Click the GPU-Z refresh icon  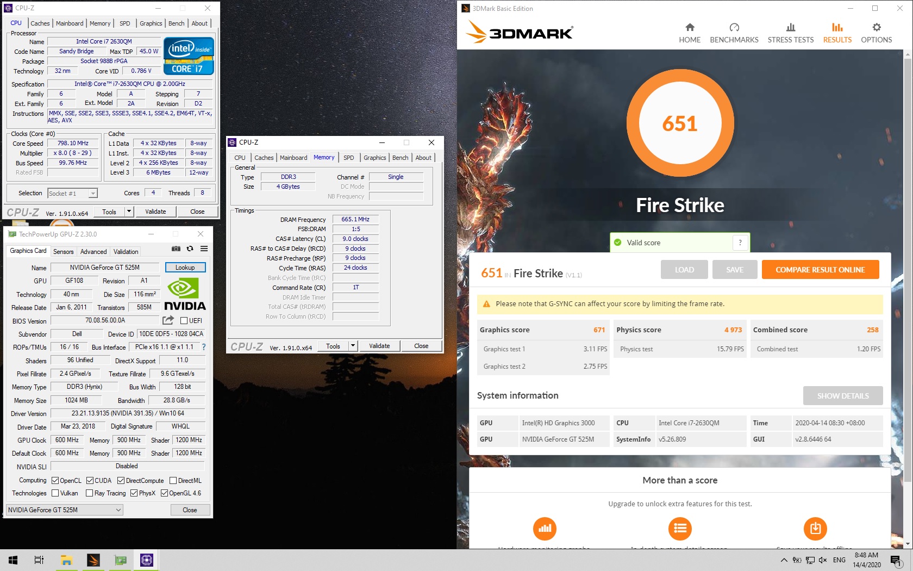tap(190, 249)
